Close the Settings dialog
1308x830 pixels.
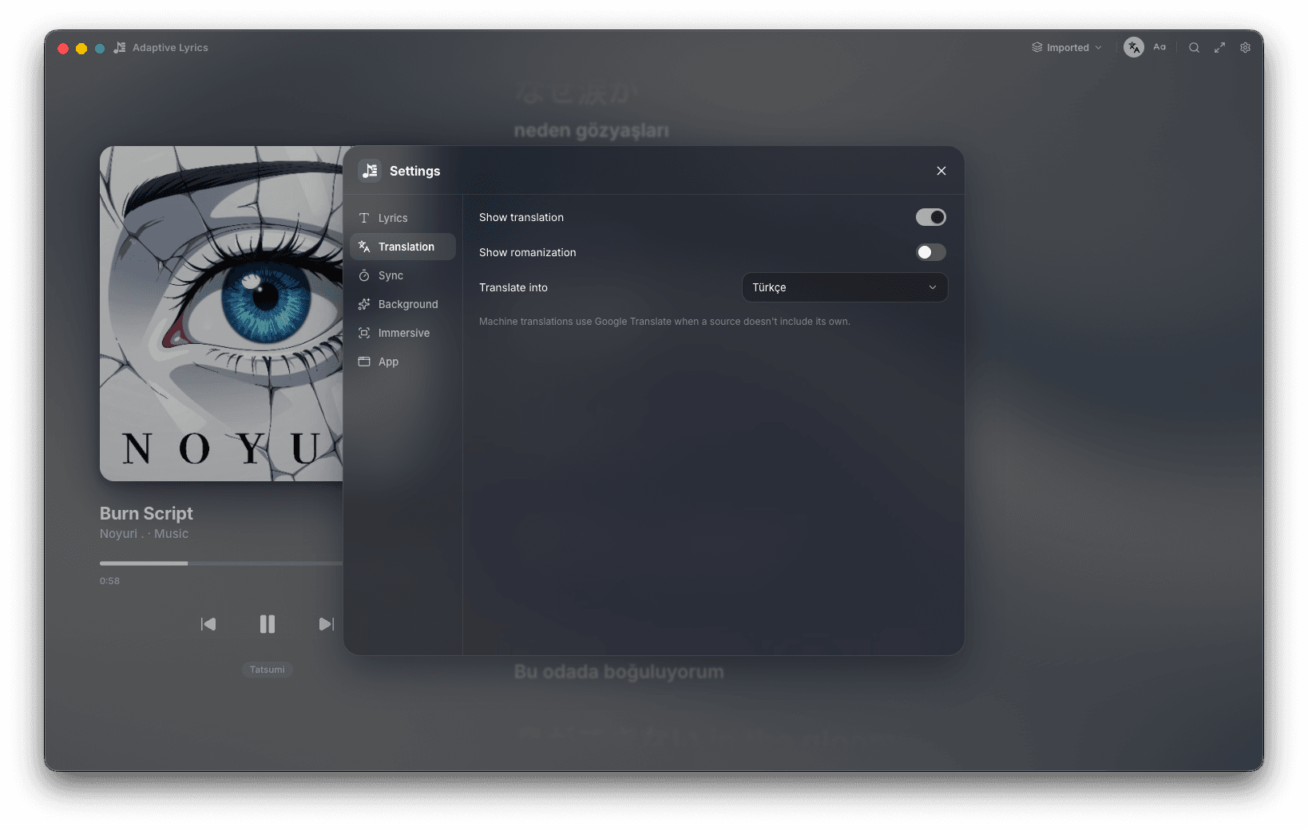tap(941, 171)
